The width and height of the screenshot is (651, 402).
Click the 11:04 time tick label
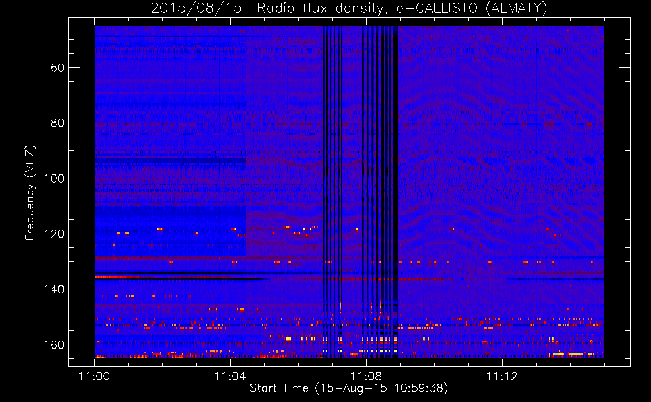tap(230, 377)
